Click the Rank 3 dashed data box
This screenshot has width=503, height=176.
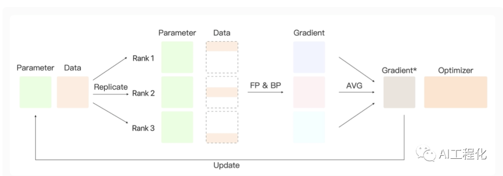222,127
